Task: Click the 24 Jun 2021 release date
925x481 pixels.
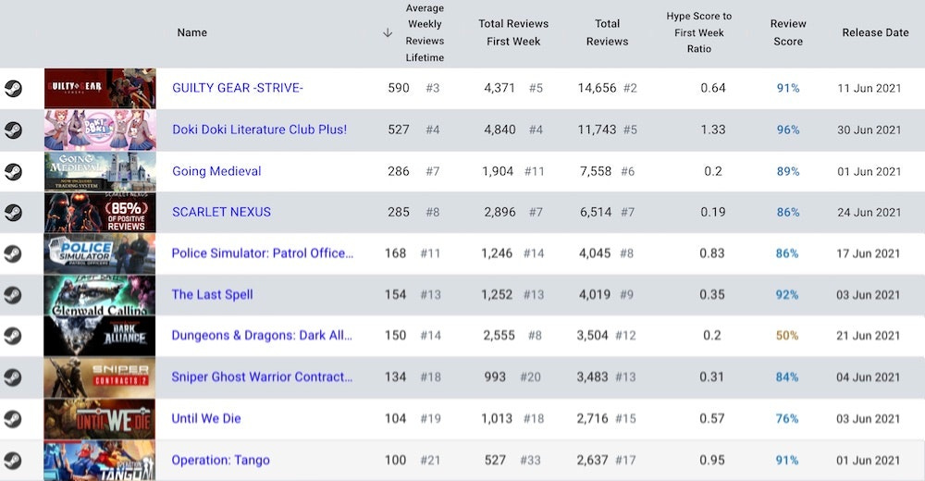Action: [869, 212]
